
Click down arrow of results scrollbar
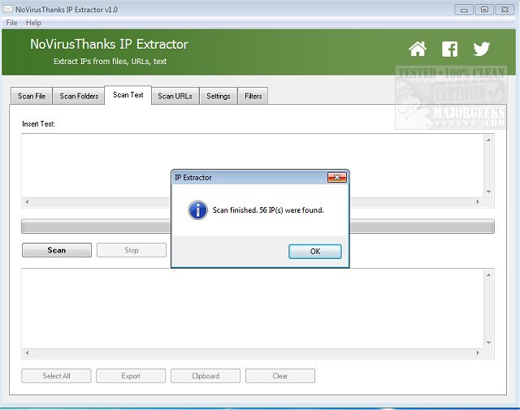(x=488, y=343)
